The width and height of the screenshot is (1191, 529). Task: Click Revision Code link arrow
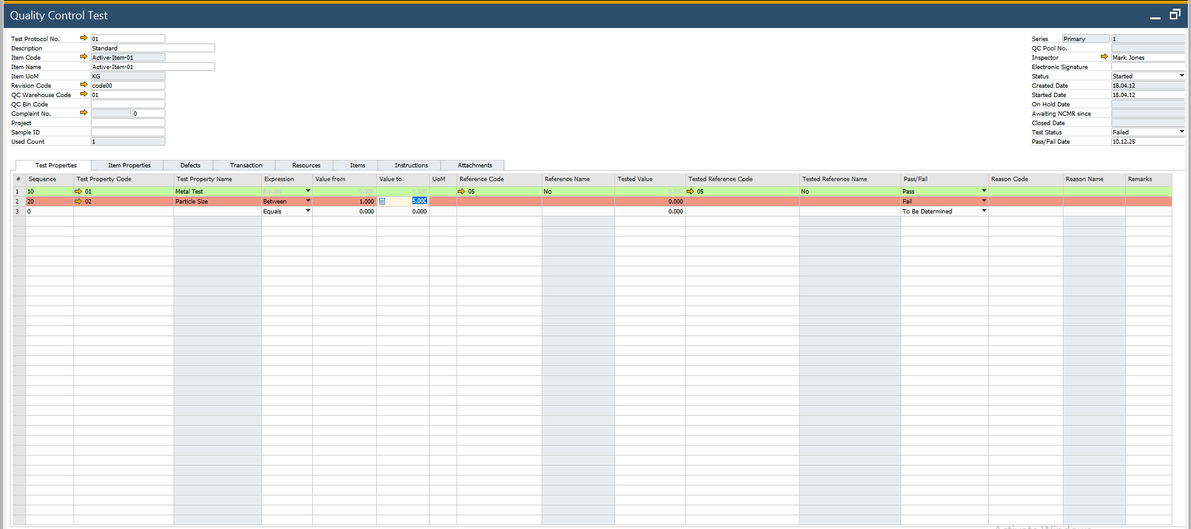(x=84, y=85)
